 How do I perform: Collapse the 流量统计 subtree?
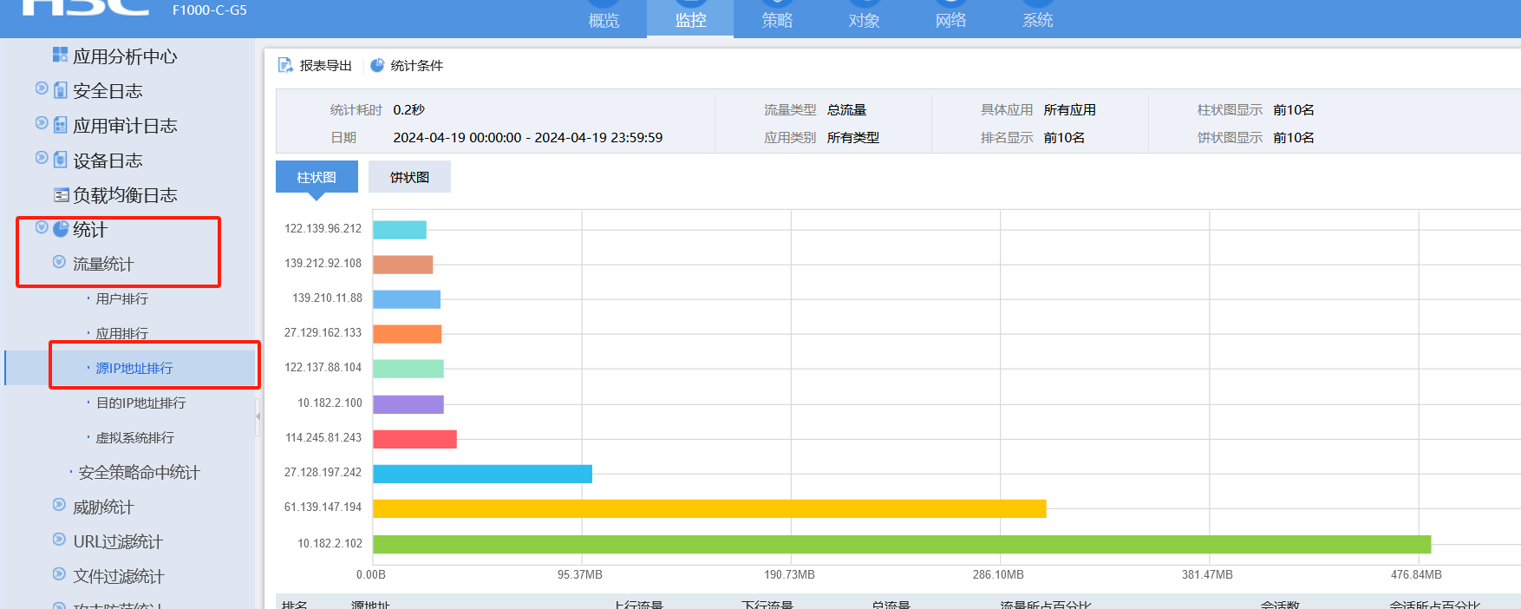[x=59, y=261]
